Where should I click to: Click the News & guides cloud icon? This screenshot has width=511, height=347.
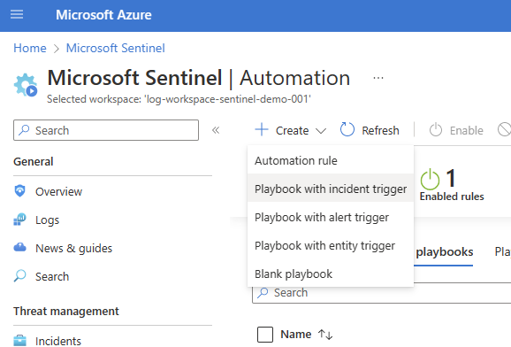click(19, 248)
